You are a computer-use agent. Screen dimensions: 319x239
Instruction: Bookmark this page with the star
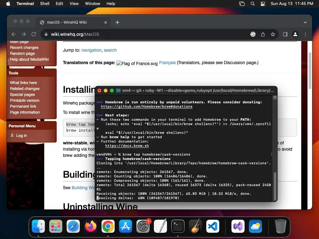click(273, 34)
